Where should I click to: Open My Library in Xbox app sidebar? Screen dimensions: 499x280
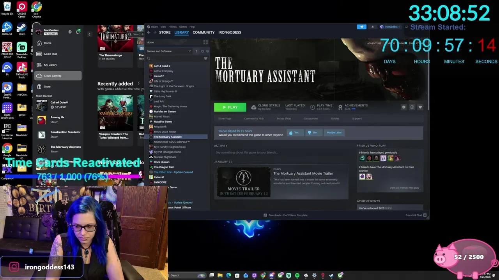[x=58, y=65]
